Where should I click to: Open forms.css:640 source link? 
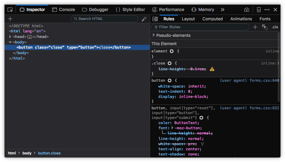pyautogui.click(x=264, y=80)
